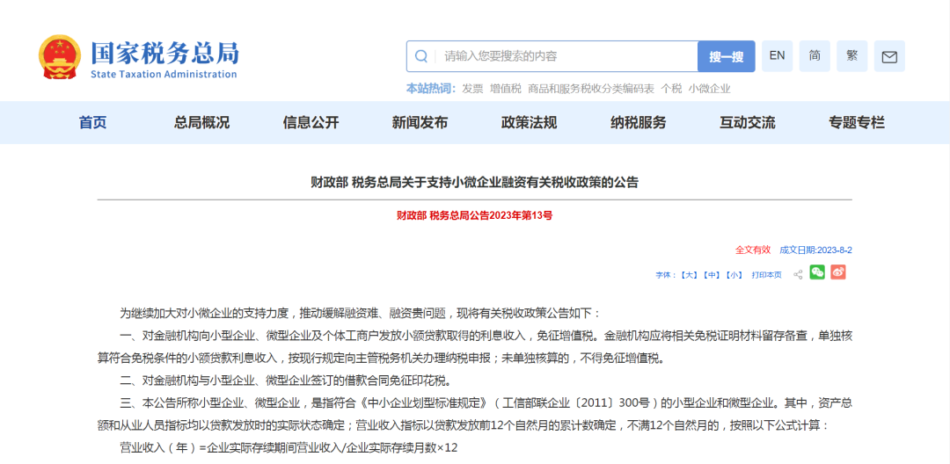
Task: Switch to simplified Chinese 简
Action: pos(815,55)
